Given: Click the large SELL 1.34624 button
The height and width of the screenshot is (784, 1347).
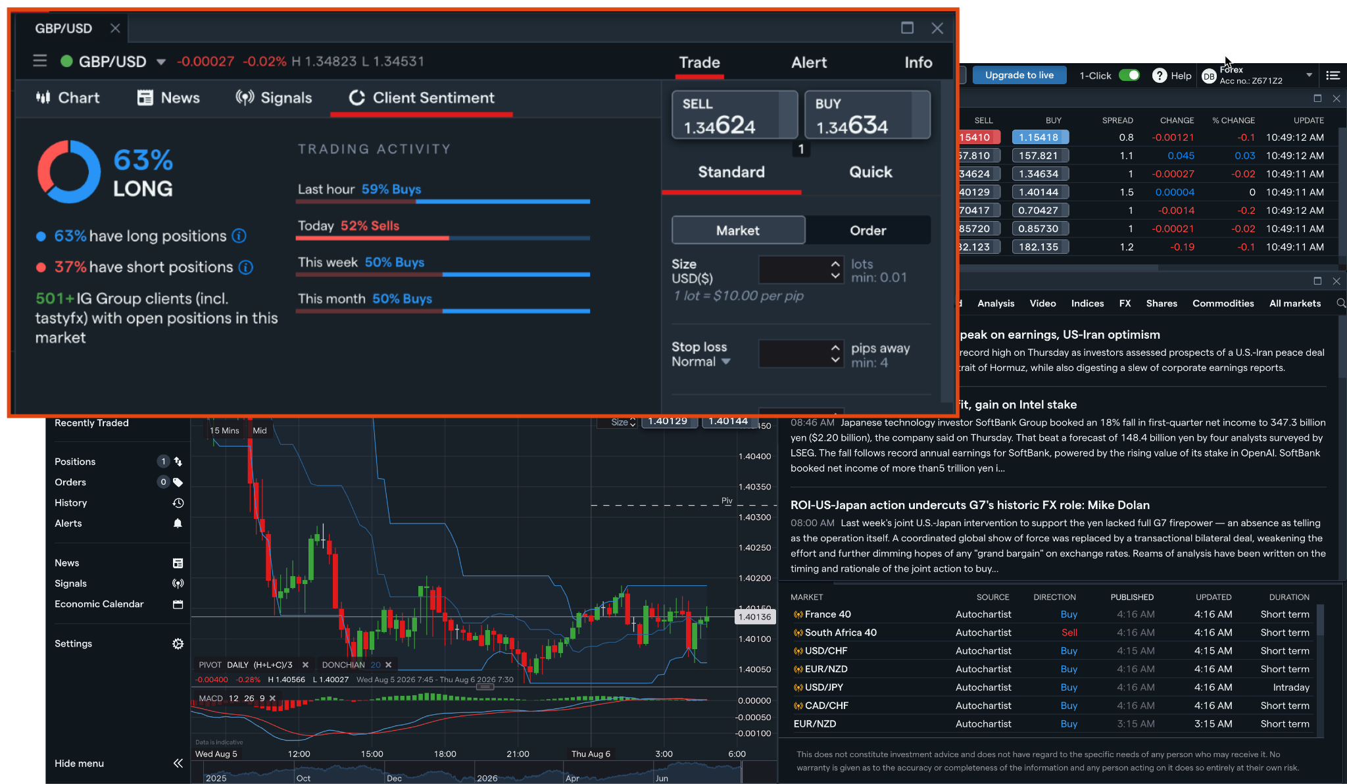Looking at the screenshot, I should click(735, 114).
